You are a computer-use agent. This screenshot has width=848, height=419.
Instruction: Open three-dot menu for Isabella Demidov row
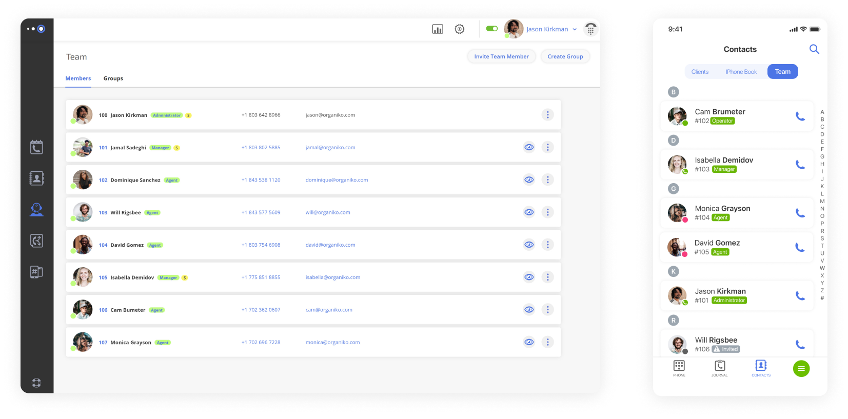coord(548,277)
